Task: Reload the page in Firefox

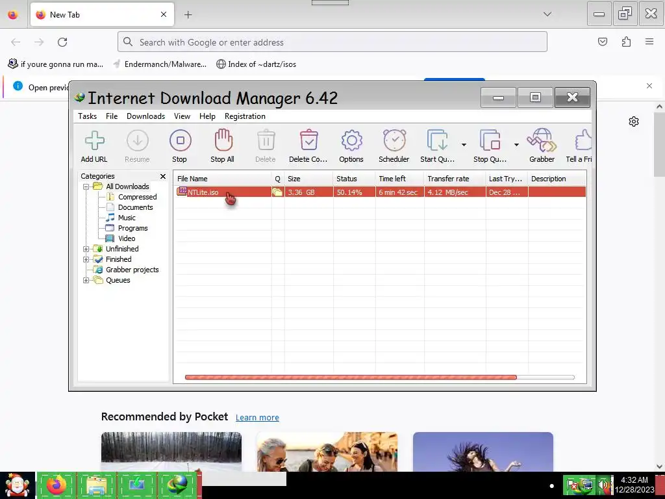Action: pos(62,42)
